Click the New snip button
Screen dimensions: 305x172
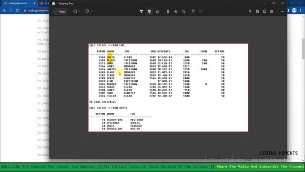pos(60,11)
